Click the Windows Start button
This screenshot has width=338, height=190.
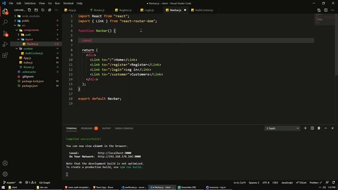[x=3, y=187]
